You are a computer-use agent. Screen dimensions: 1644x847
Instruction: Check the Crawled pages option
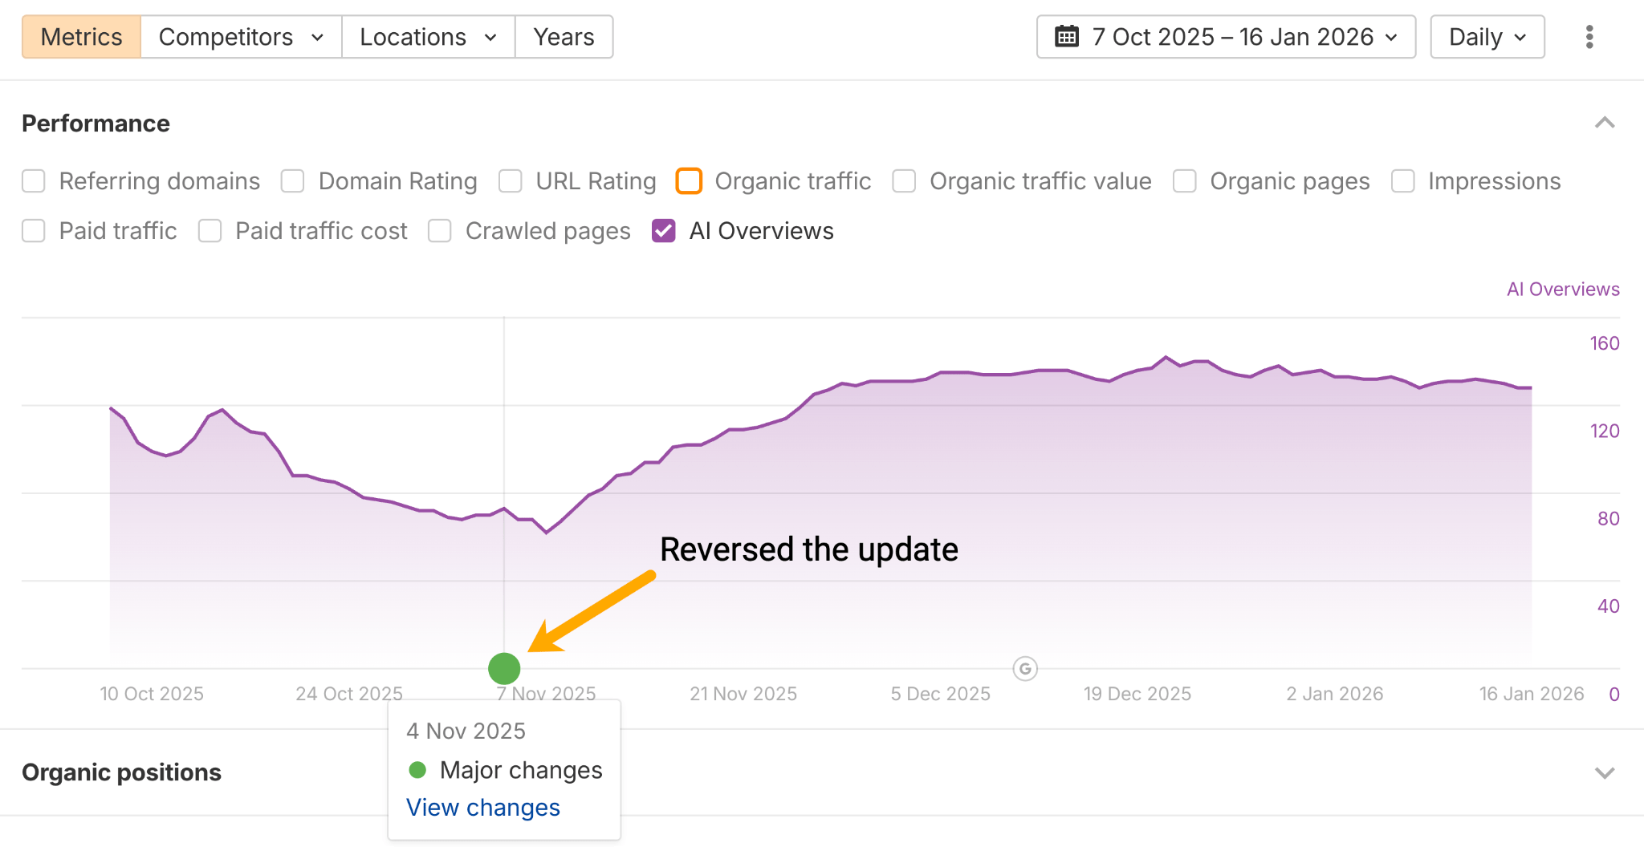439,231
